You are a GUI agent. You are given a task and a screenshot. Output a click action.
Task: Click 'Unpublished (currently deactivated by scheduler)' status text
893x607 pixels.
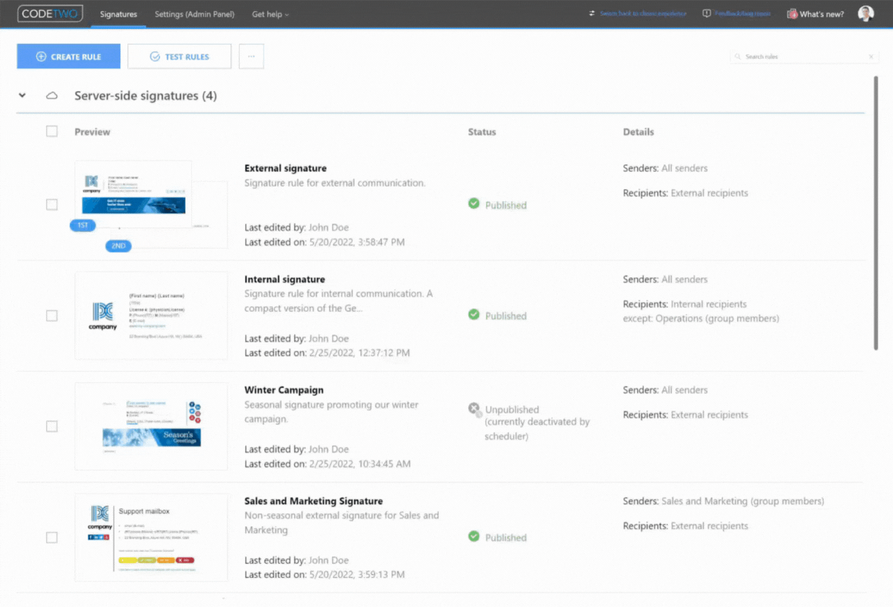point(537,423)
